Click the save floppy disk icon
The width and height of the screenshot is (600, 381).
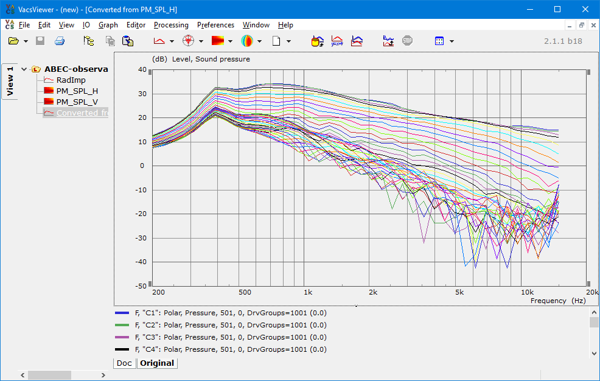tap(40, 41)
